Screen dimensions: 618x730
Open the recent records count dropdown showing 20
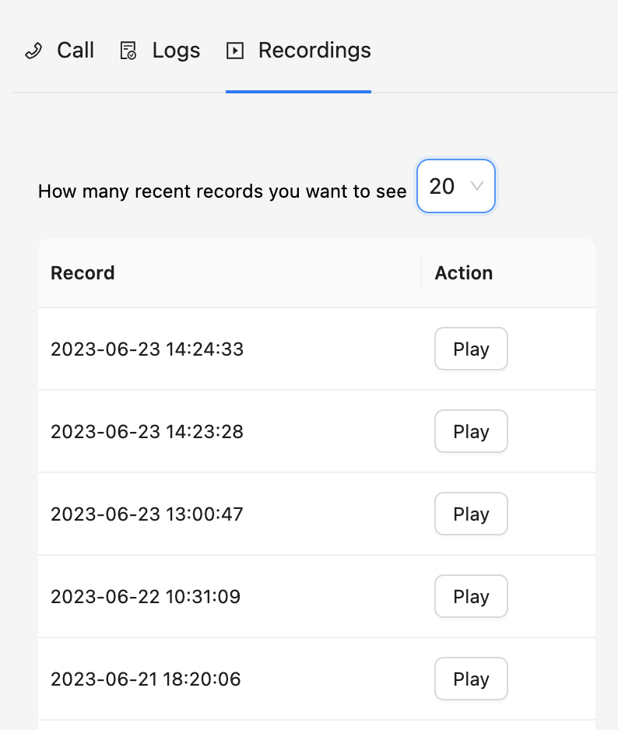(455, 187)
